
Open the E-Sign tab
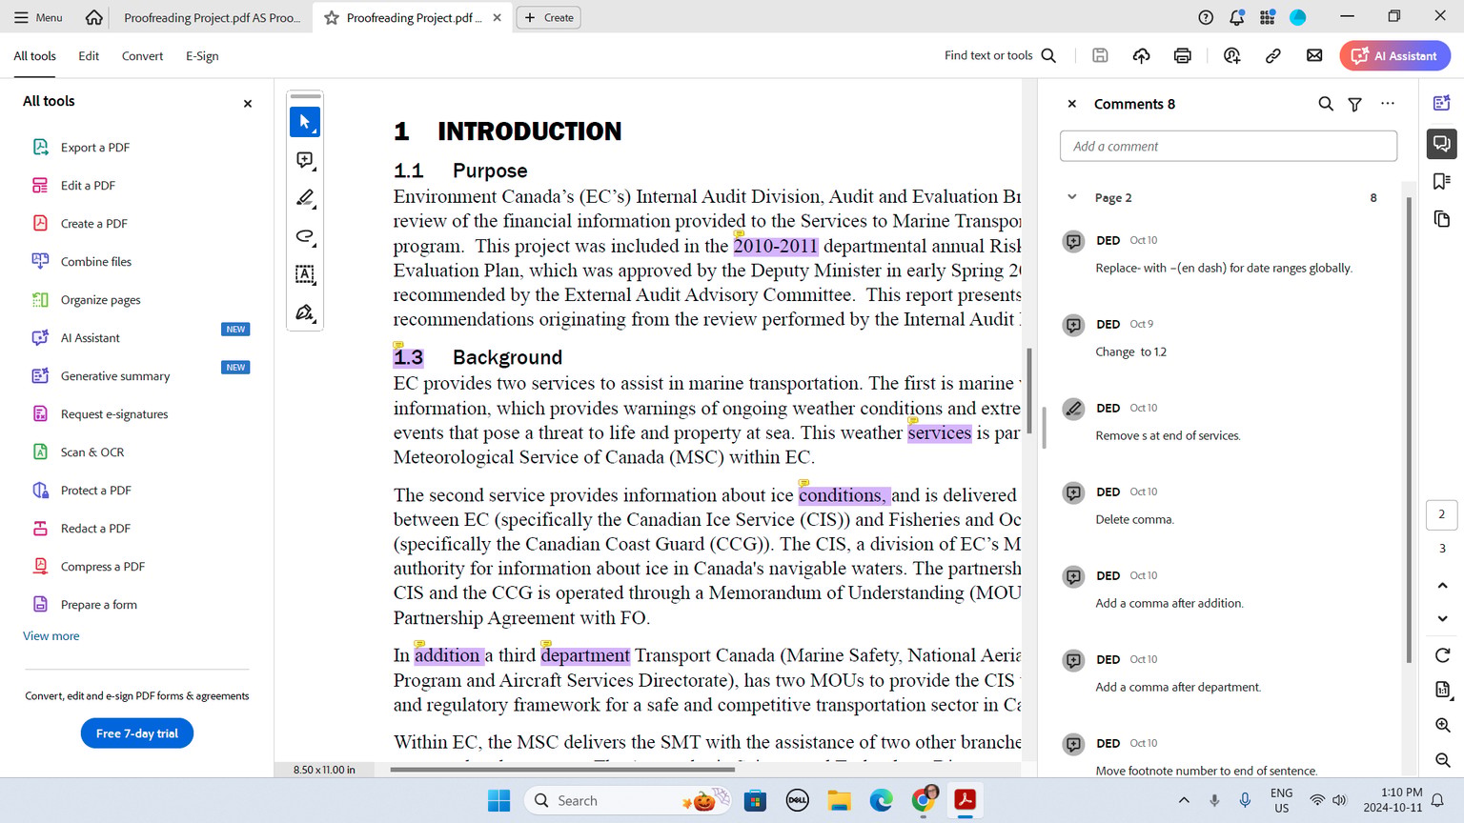202,56
